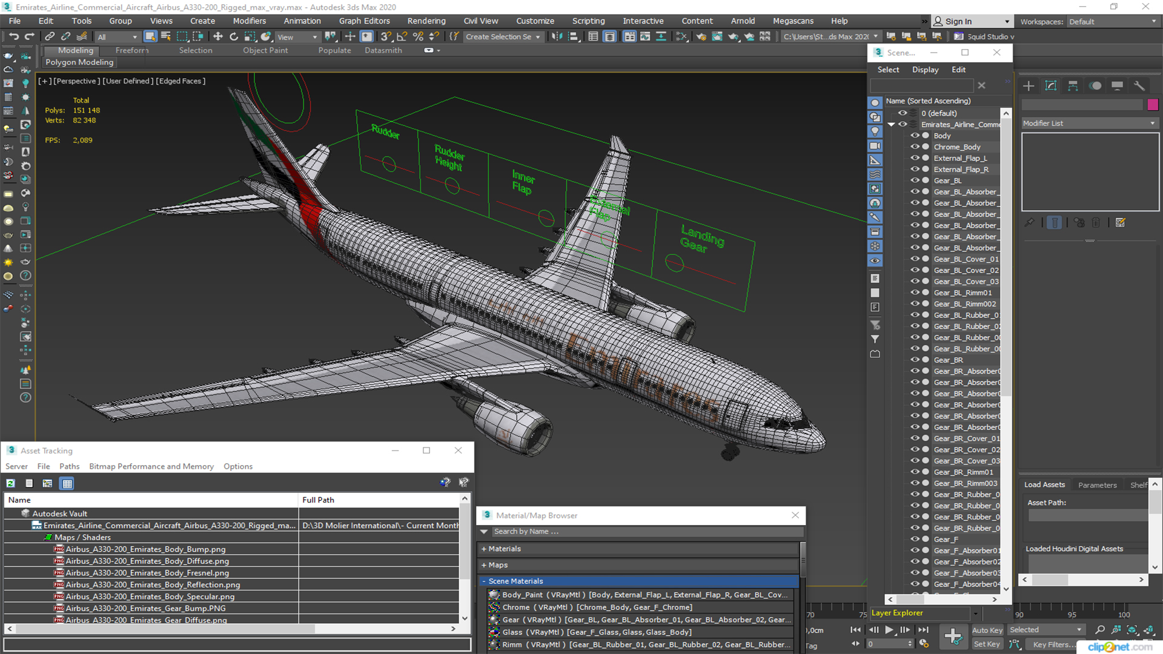
Task: Open the Modify command panel tab
Action: click(x=1051, y=86)
